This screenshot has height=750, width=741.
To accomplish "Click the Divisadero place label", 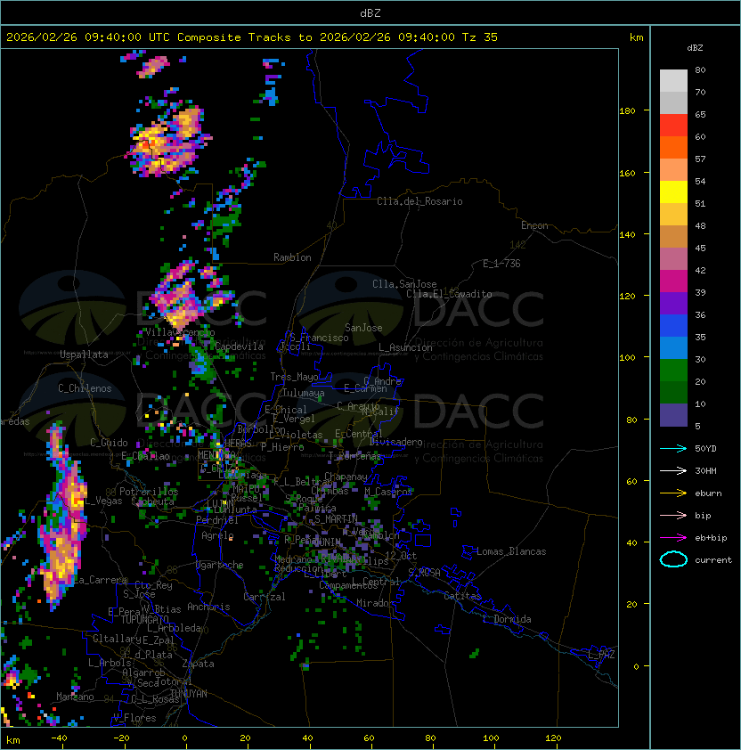I will pos(395,442).
